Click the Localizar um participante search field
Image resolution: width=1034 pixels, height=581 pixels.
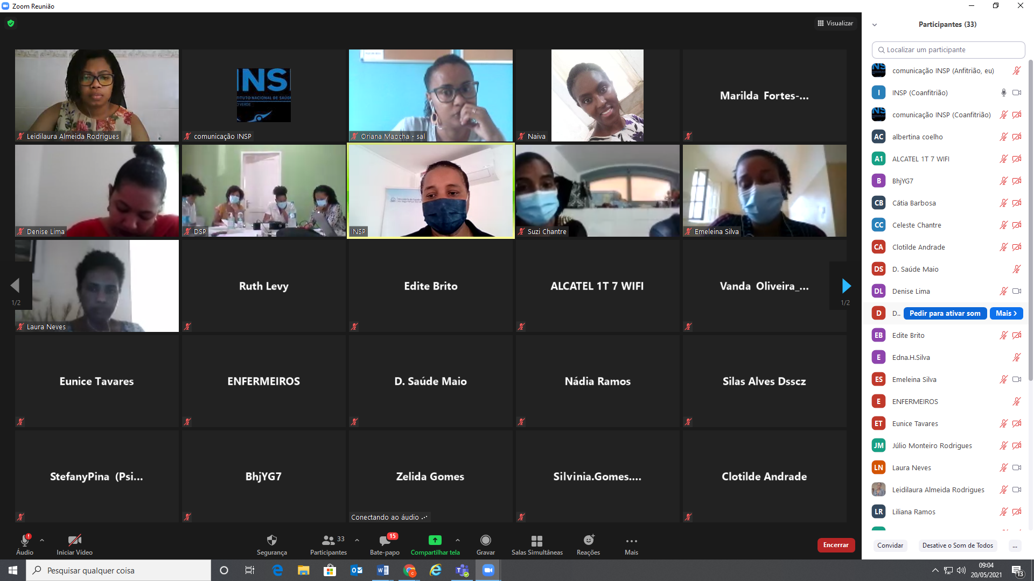(948, 49)
